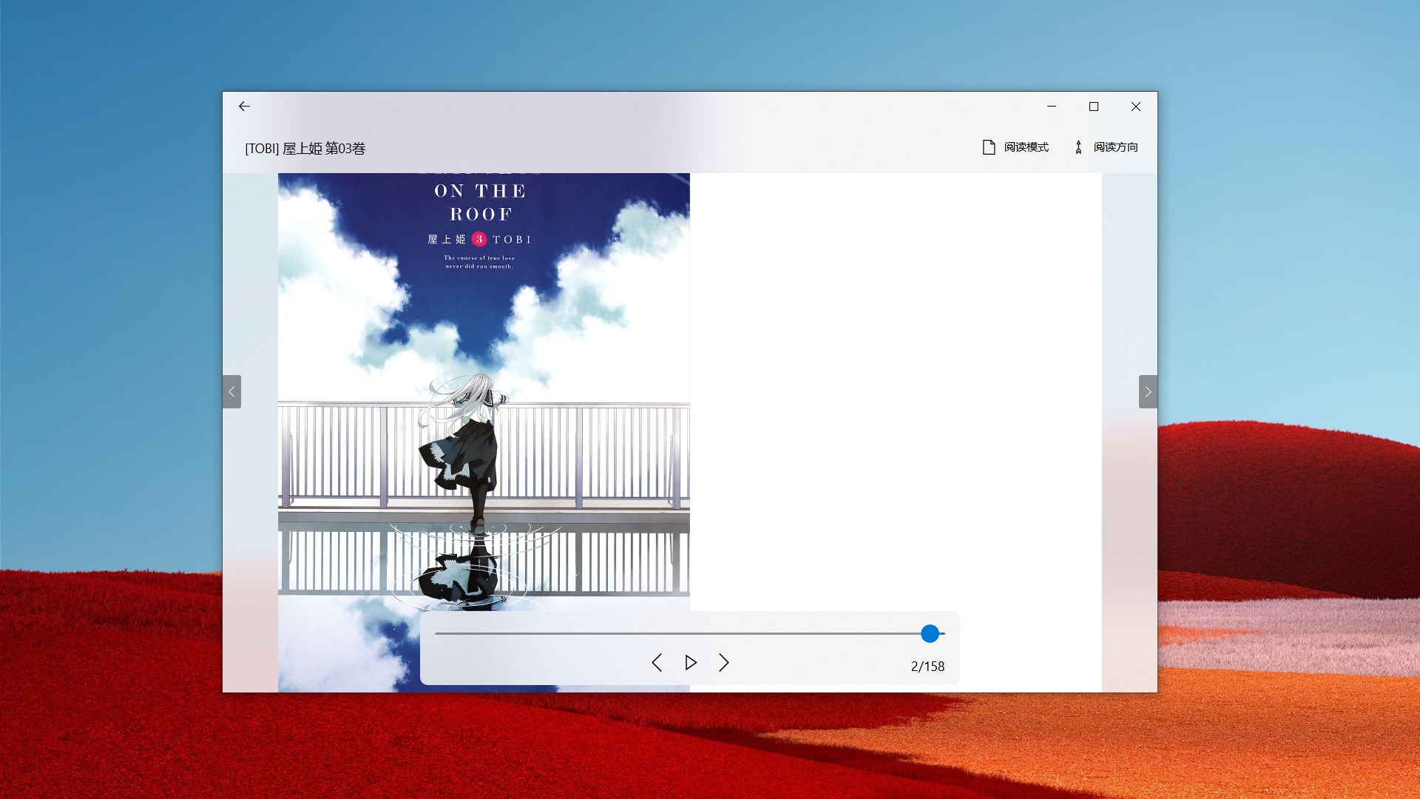
Task: Flip page with the left edge chevron
Action: [x=231, y=391]
